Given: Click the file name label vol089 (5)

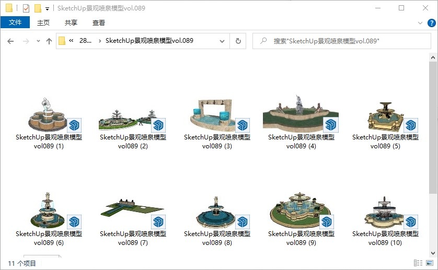Looking at the screenshot, I should 386,142.
